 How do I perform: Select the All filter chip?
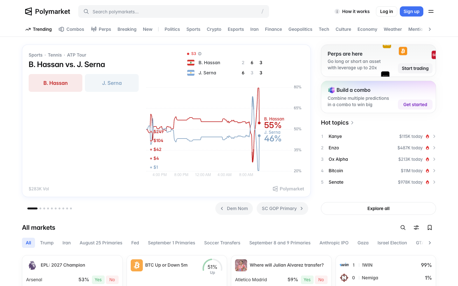coord(28,243)
